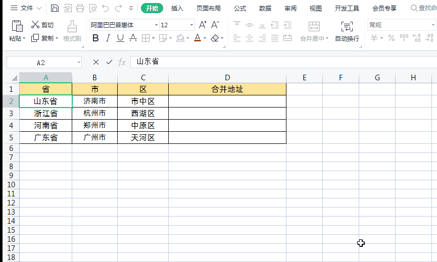Click the currency ¥ format icon

(374, 38)
